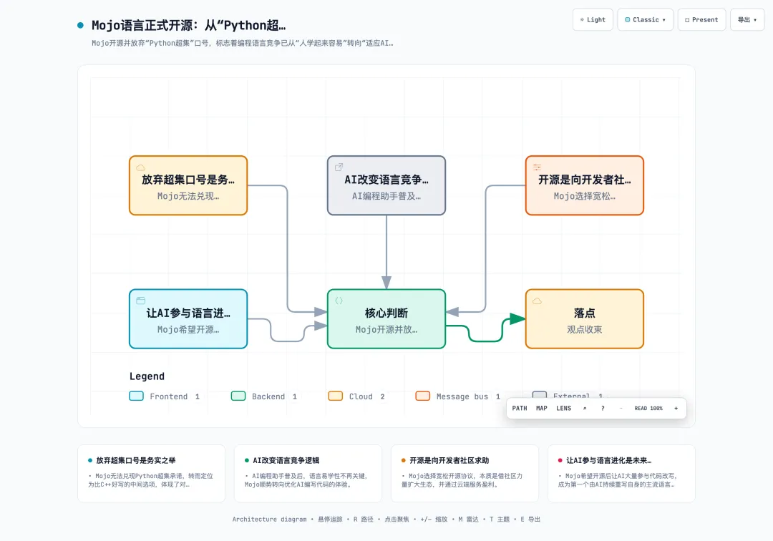
Task: Open the 放弃超集口号是务实之举 summary card
Action: 151,474
